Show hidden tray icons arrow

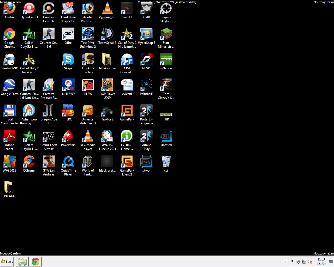[292, 261]
